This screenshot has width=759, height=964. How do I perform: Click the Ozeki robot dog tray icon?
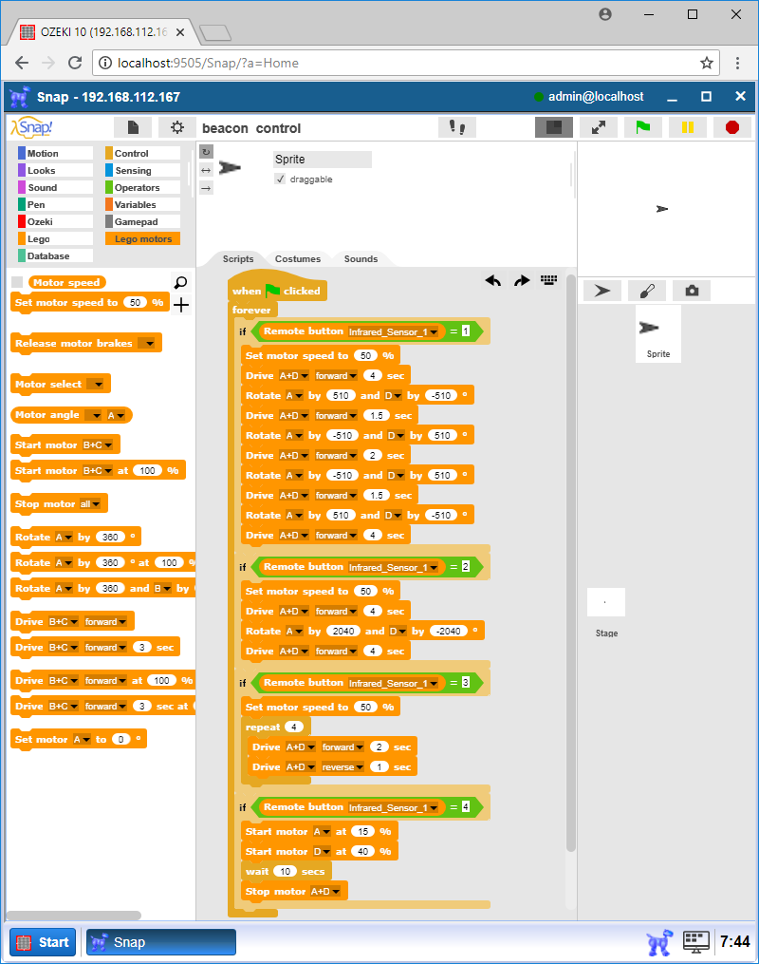coord(658,942)
